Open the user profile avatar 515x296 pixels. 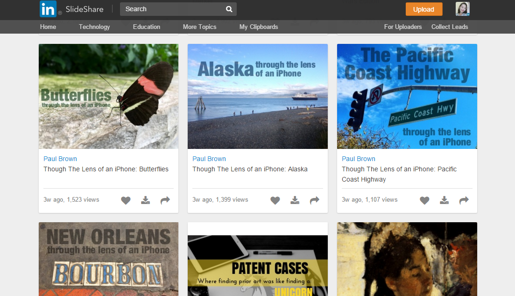(462, 9)
